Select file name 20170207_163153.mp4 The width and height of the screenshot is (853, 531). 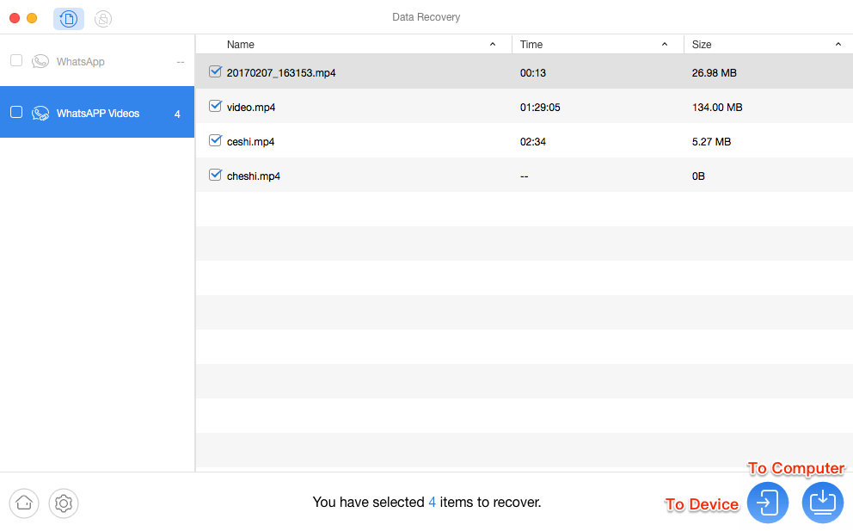pyautogui.click(x=281, y=73)
